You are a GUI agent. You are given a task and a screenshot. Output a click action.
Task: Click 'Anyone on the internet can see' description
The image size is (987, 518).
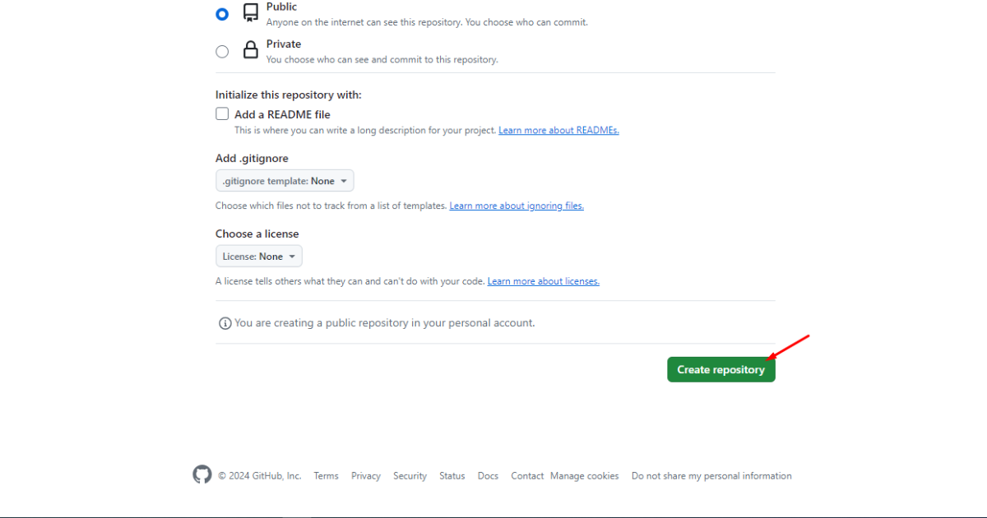click(427, 22)
